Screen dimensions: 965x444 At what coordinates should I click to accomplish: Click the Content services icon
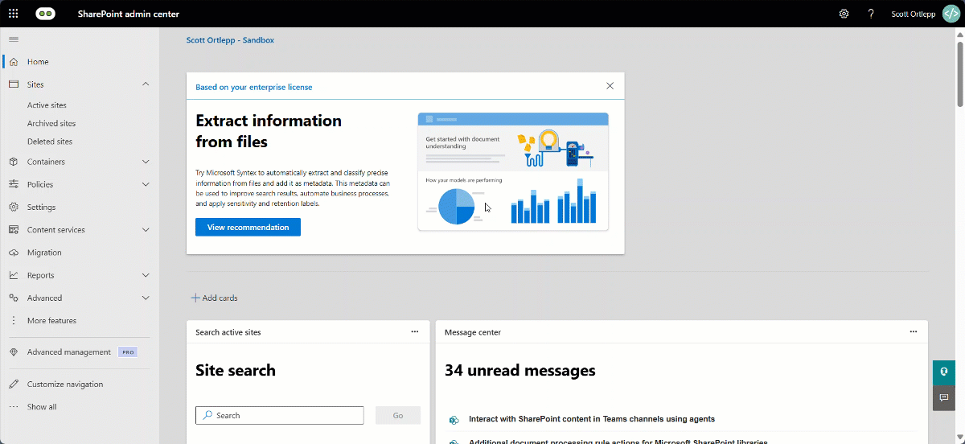pos(14,229)
